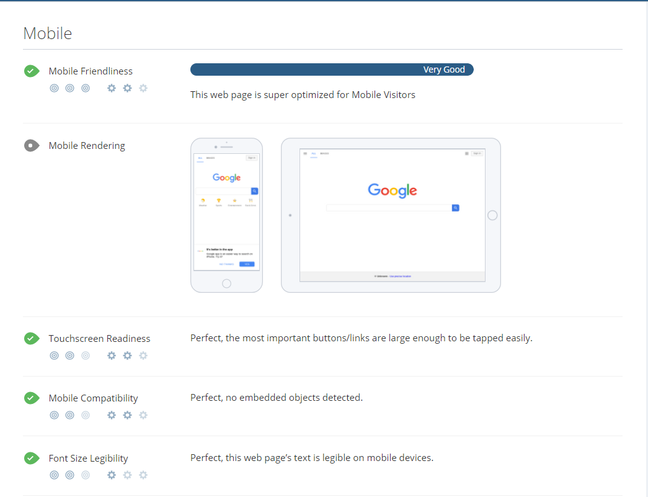This screenshot has width=648, height=497.
Task: Click the green checkmark beside Touchscreen Readiness
Action: tap(32, 339)
